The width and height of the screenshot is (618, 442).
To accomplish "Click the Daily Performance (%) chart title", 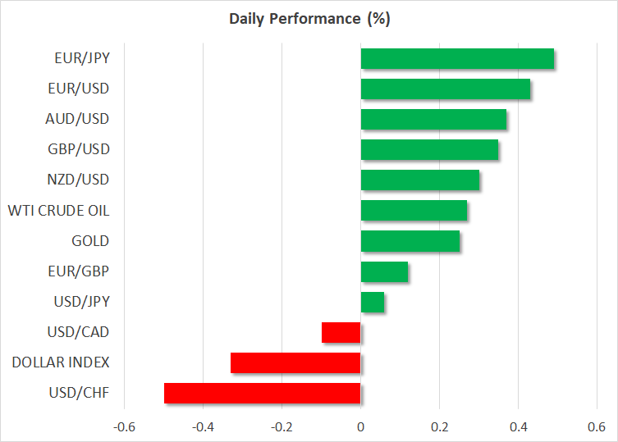I will pos(309,18).
